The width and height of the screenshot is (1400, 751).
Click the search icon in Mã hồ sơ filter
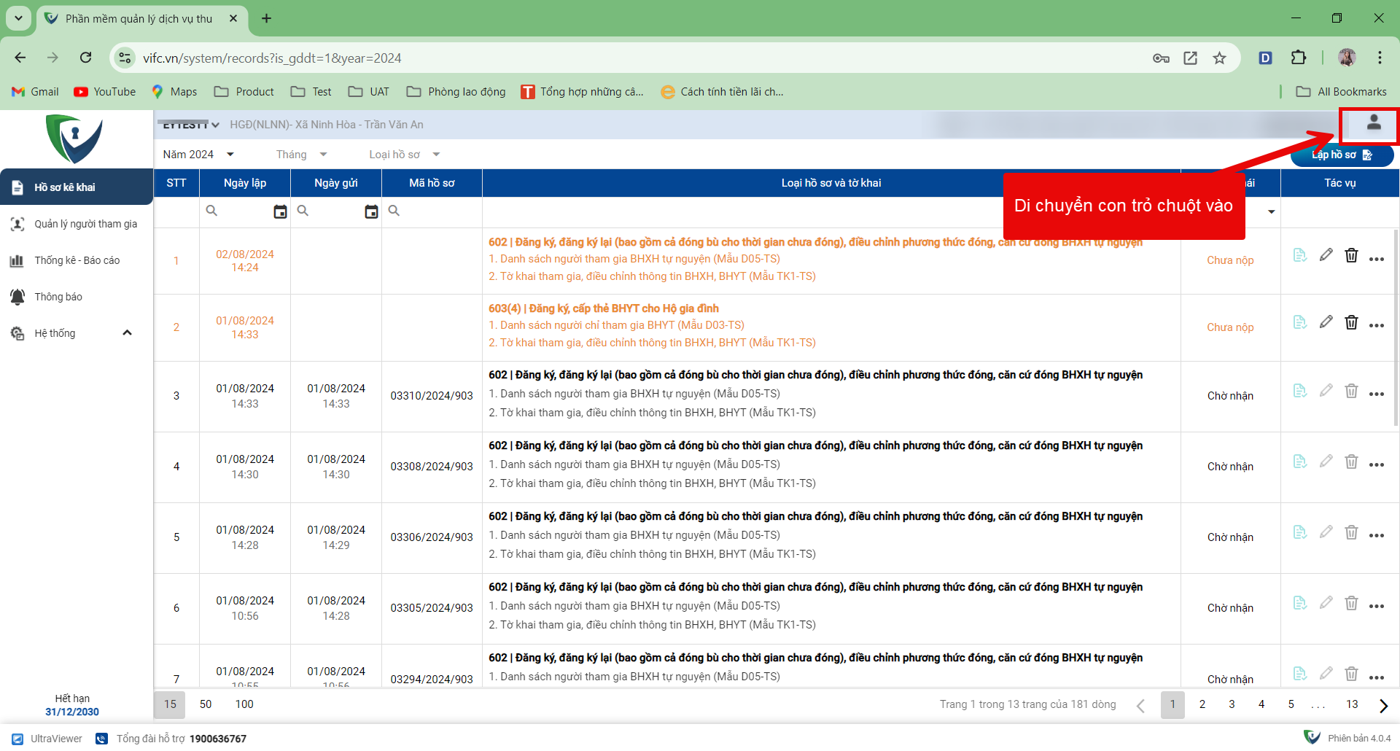pos(394,211)
